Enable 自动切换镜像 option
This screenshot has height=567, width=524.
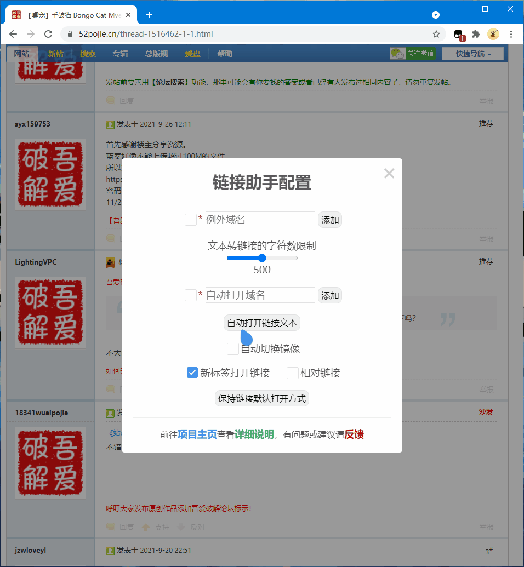[x=232, y=349]
